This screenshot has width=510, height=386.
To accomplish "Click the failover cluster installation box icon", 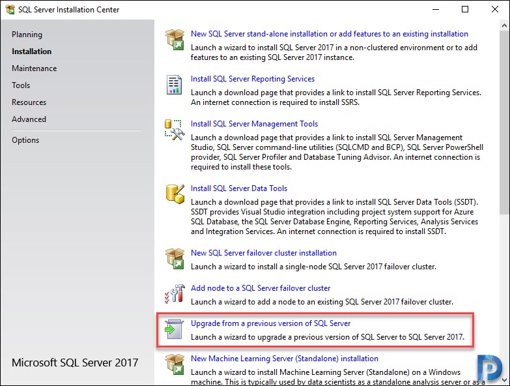I will tap(175, 258).
